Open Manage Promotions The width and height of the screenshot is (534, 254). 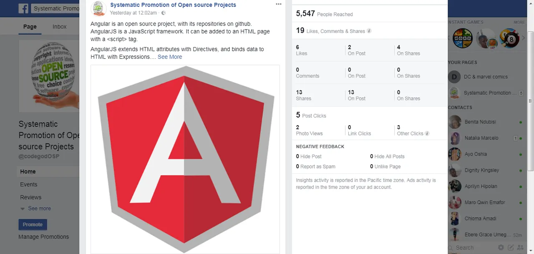[x=44, y=237]
